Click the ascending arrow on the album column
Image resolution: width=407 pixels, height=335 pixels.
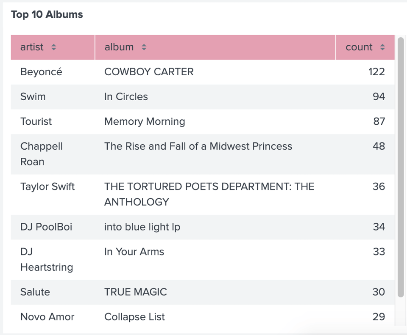pos(144,45)
